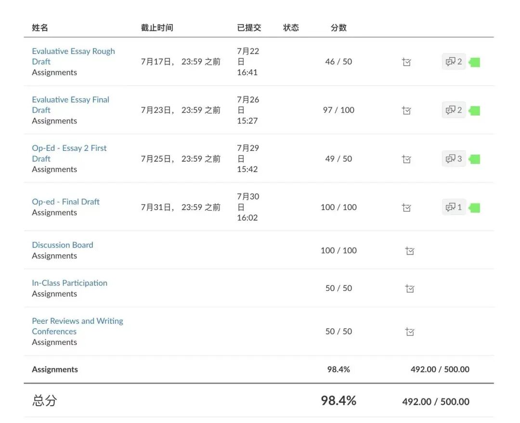Expand the 1 comment on Op-ed Final Draft
520x423 pixels.
(454, 207)
